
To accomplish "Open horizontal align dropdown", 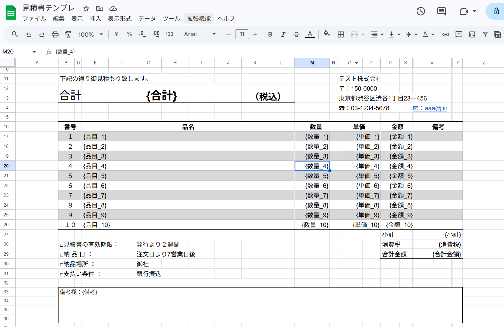I will pos(377,34).
